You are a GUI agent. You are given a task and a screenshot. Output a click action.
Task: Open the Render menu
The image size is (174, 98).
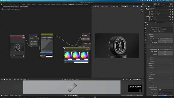[x=10, y=4]
